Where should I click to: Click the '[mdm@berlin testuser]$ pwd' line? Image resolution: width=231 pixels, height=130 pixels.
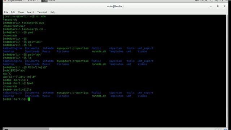point(23,23)
